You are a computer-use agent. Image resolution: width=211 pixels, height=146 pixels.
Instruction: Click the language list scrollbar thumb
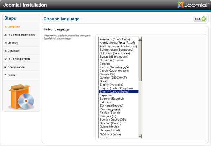(140, 61)
